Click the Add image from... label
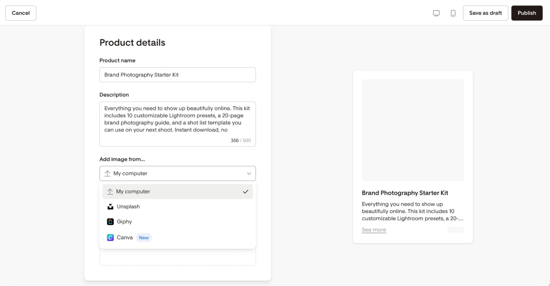The image size is (550, 286). tap(122, 159)
